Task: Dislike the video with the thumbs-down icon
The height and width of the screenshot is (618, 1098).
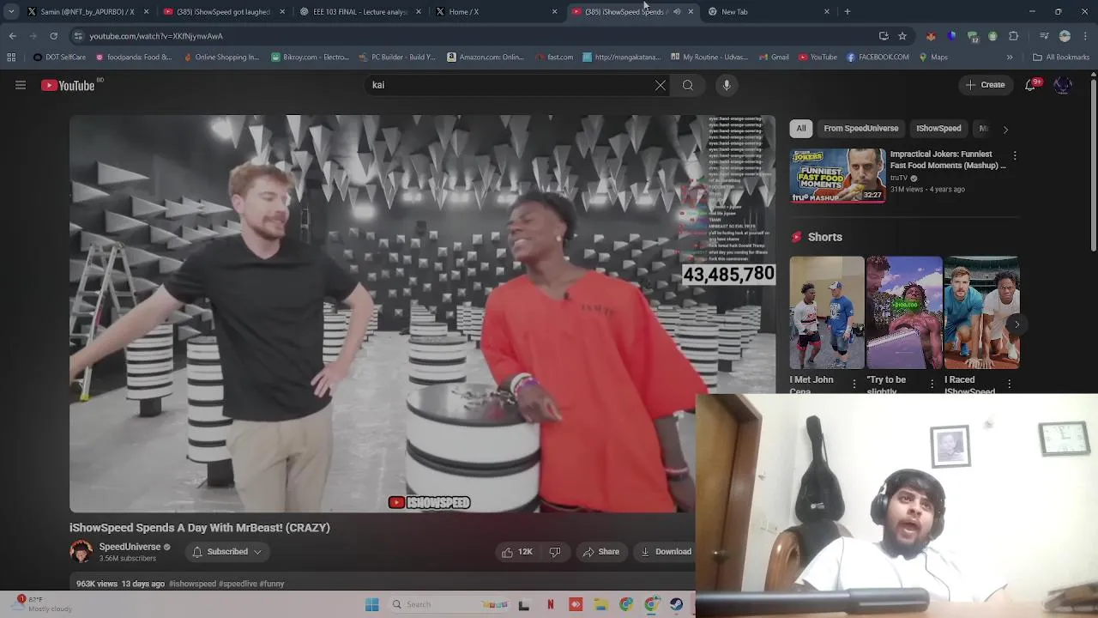Action: [x=554, y=552]
